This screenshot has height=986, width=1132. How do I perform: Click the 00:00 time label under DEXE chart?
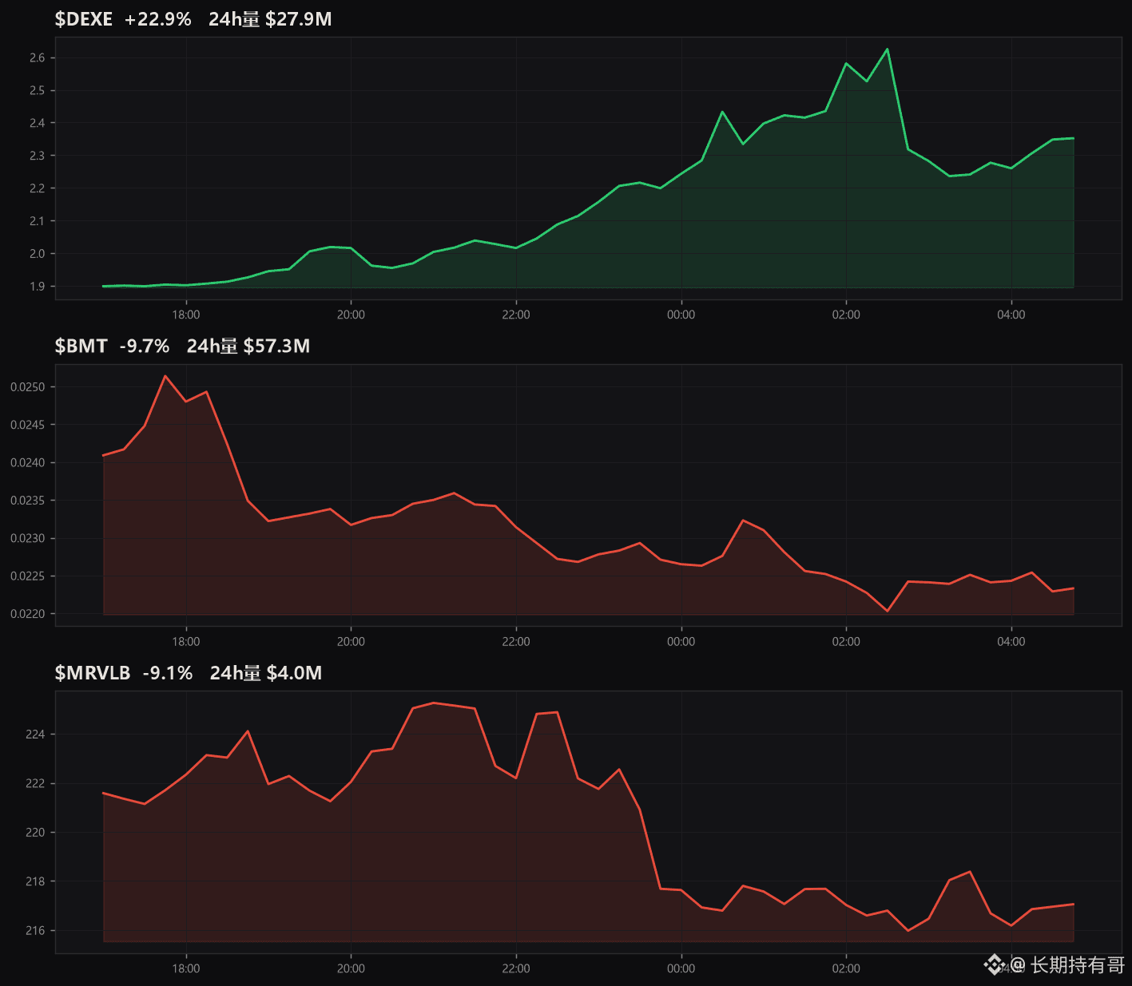point(681,315)
